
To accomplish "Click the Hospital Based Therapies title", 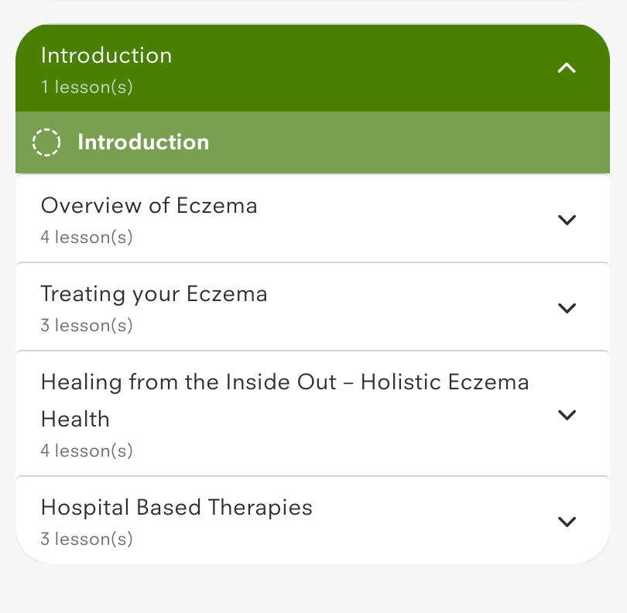I will pyautogui.click(x=176, y=508).
